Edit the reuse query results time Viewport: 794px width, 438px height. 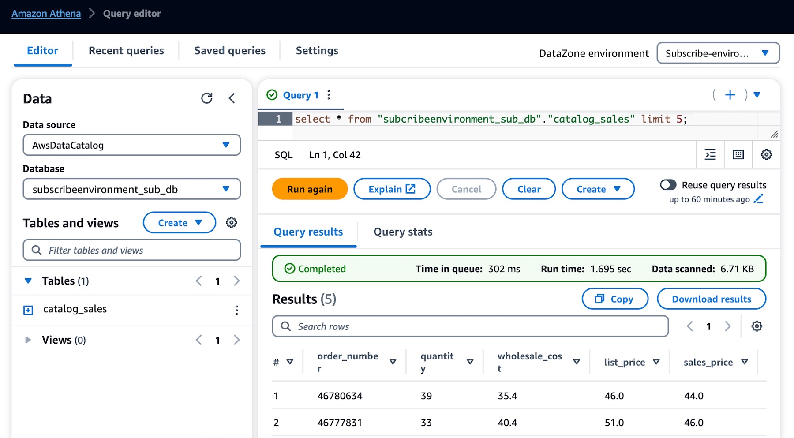pyautogui.click(x=759, y=199)
